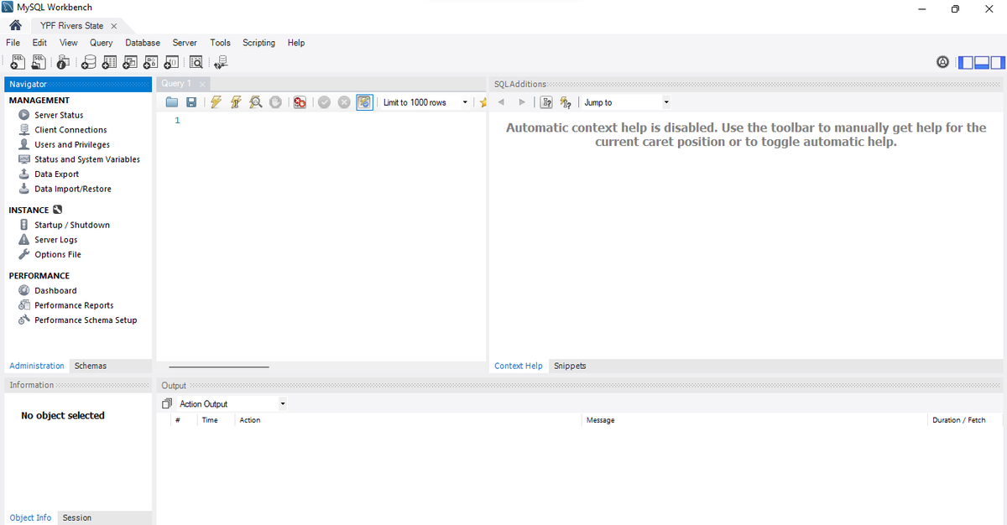
Task: Reconnect to DBMS toolbar icon
Action: [221, 61]
